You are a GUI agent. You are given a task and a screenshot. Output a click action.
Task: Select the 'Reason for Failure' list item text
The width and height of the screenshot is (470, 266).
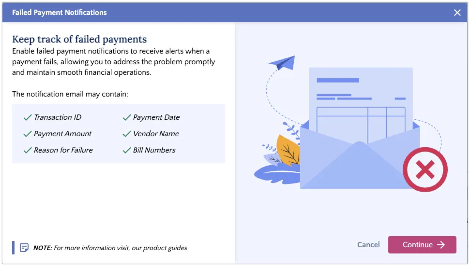click(63, 150)
